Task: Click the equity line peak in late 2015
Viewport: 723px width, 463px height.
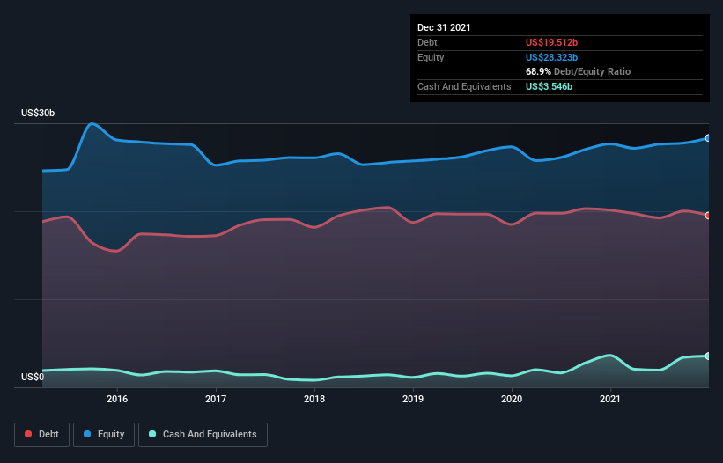Action: tap(92, 123)
